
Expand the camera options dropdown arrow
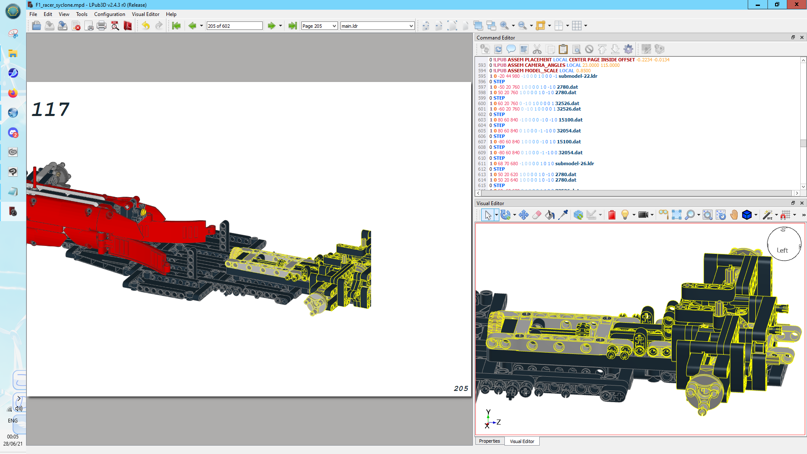coord(652,215)
